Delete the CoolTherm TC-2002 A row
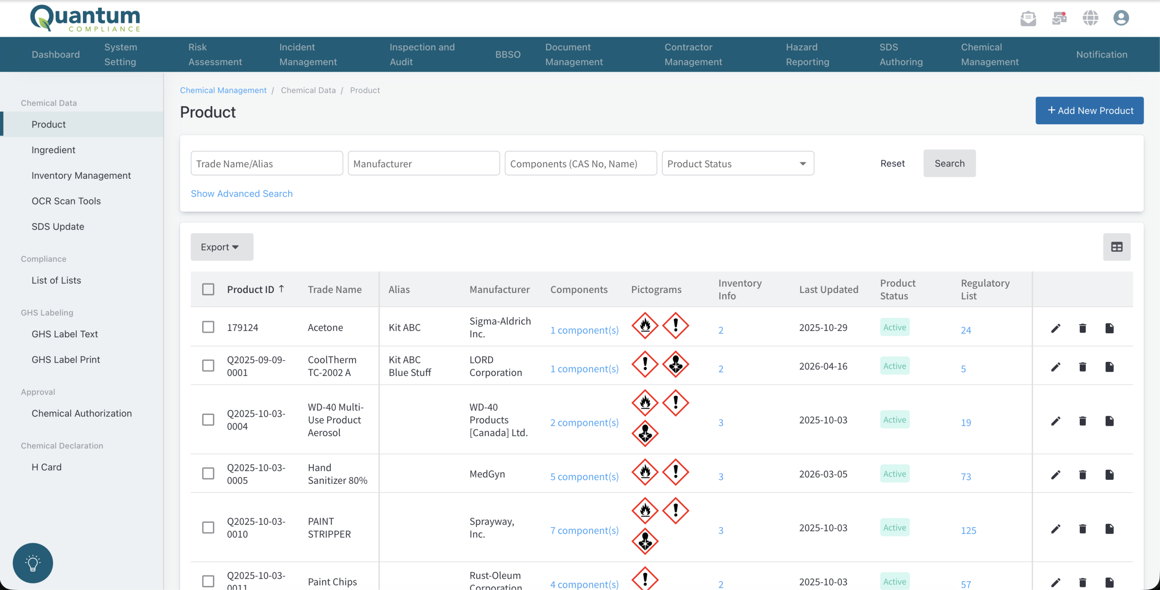 (x=1083, y=366)
